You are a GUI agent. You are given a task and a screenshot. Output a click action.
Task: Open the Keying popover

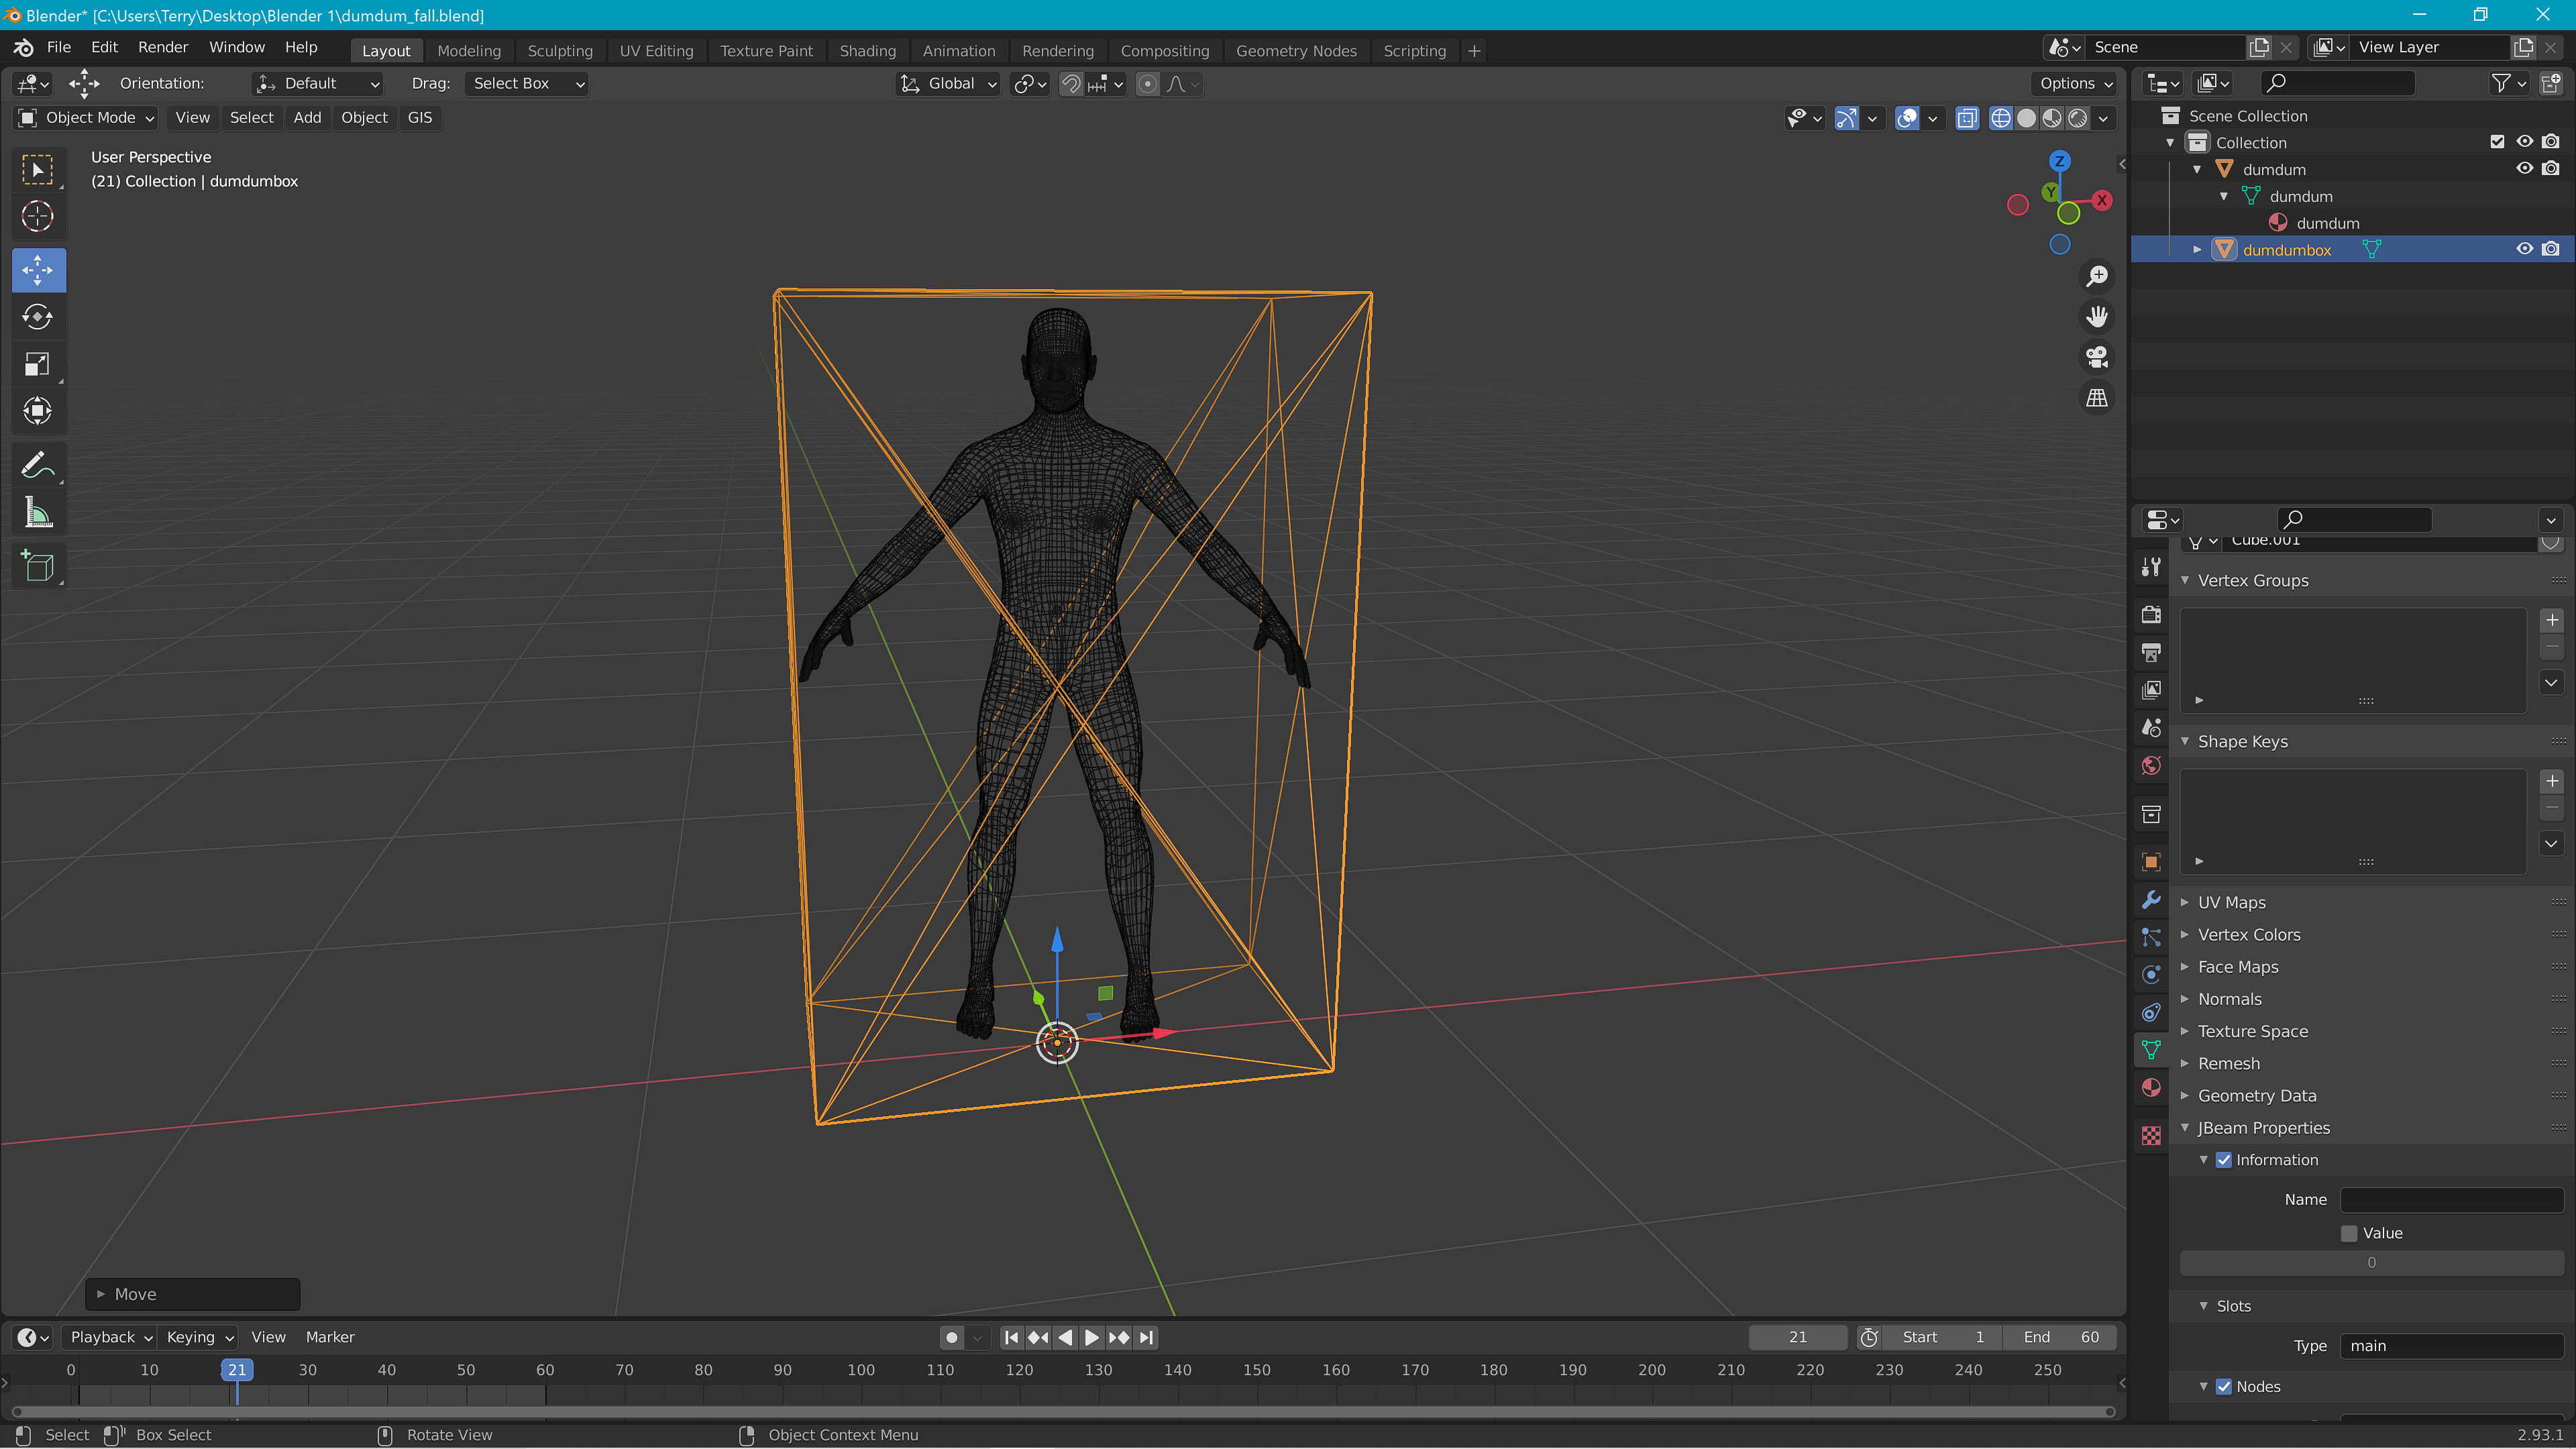pyautogui.click(x=199, y=1337)
